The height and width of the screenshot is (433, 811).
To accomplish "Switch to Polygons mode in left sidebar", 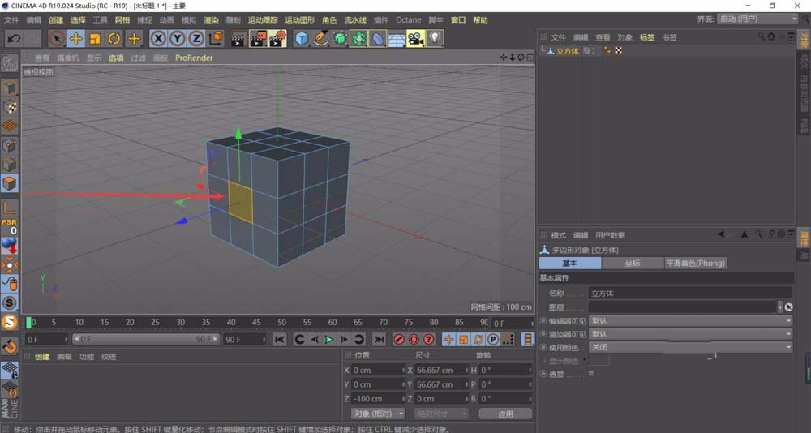I will pyautogui.click(x=9, y=183).
